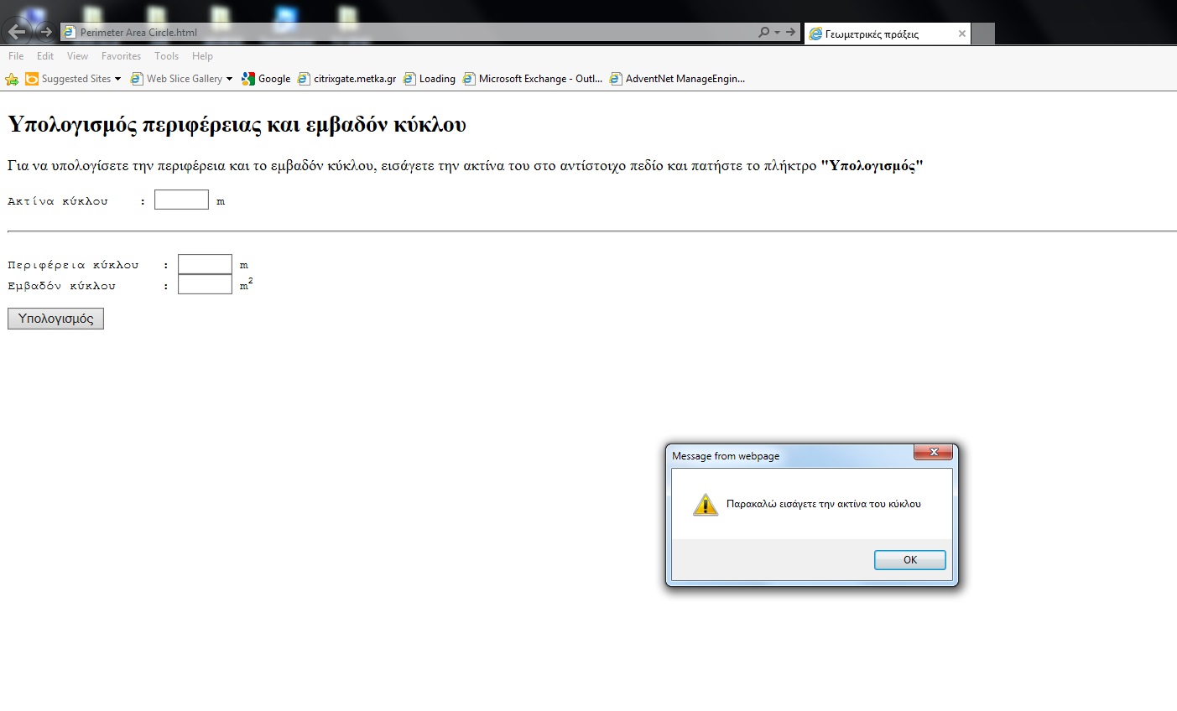Open the citrixgate.metka.gr bookmark

(x=347, y=79)
